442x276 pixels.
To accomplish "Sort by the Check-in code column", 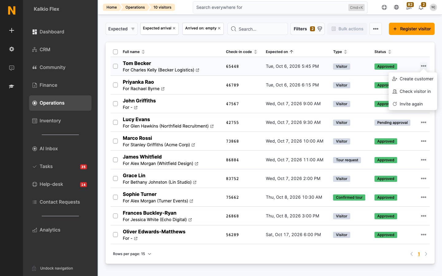I will tap(242, 52).
